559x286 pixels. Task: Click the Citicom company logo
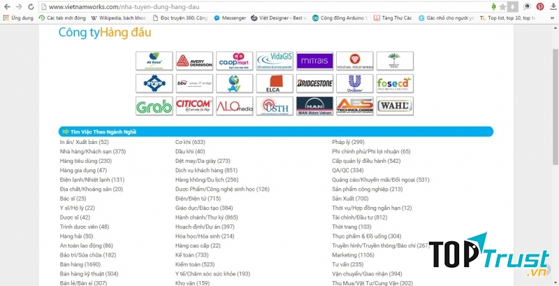click(194, 106)
